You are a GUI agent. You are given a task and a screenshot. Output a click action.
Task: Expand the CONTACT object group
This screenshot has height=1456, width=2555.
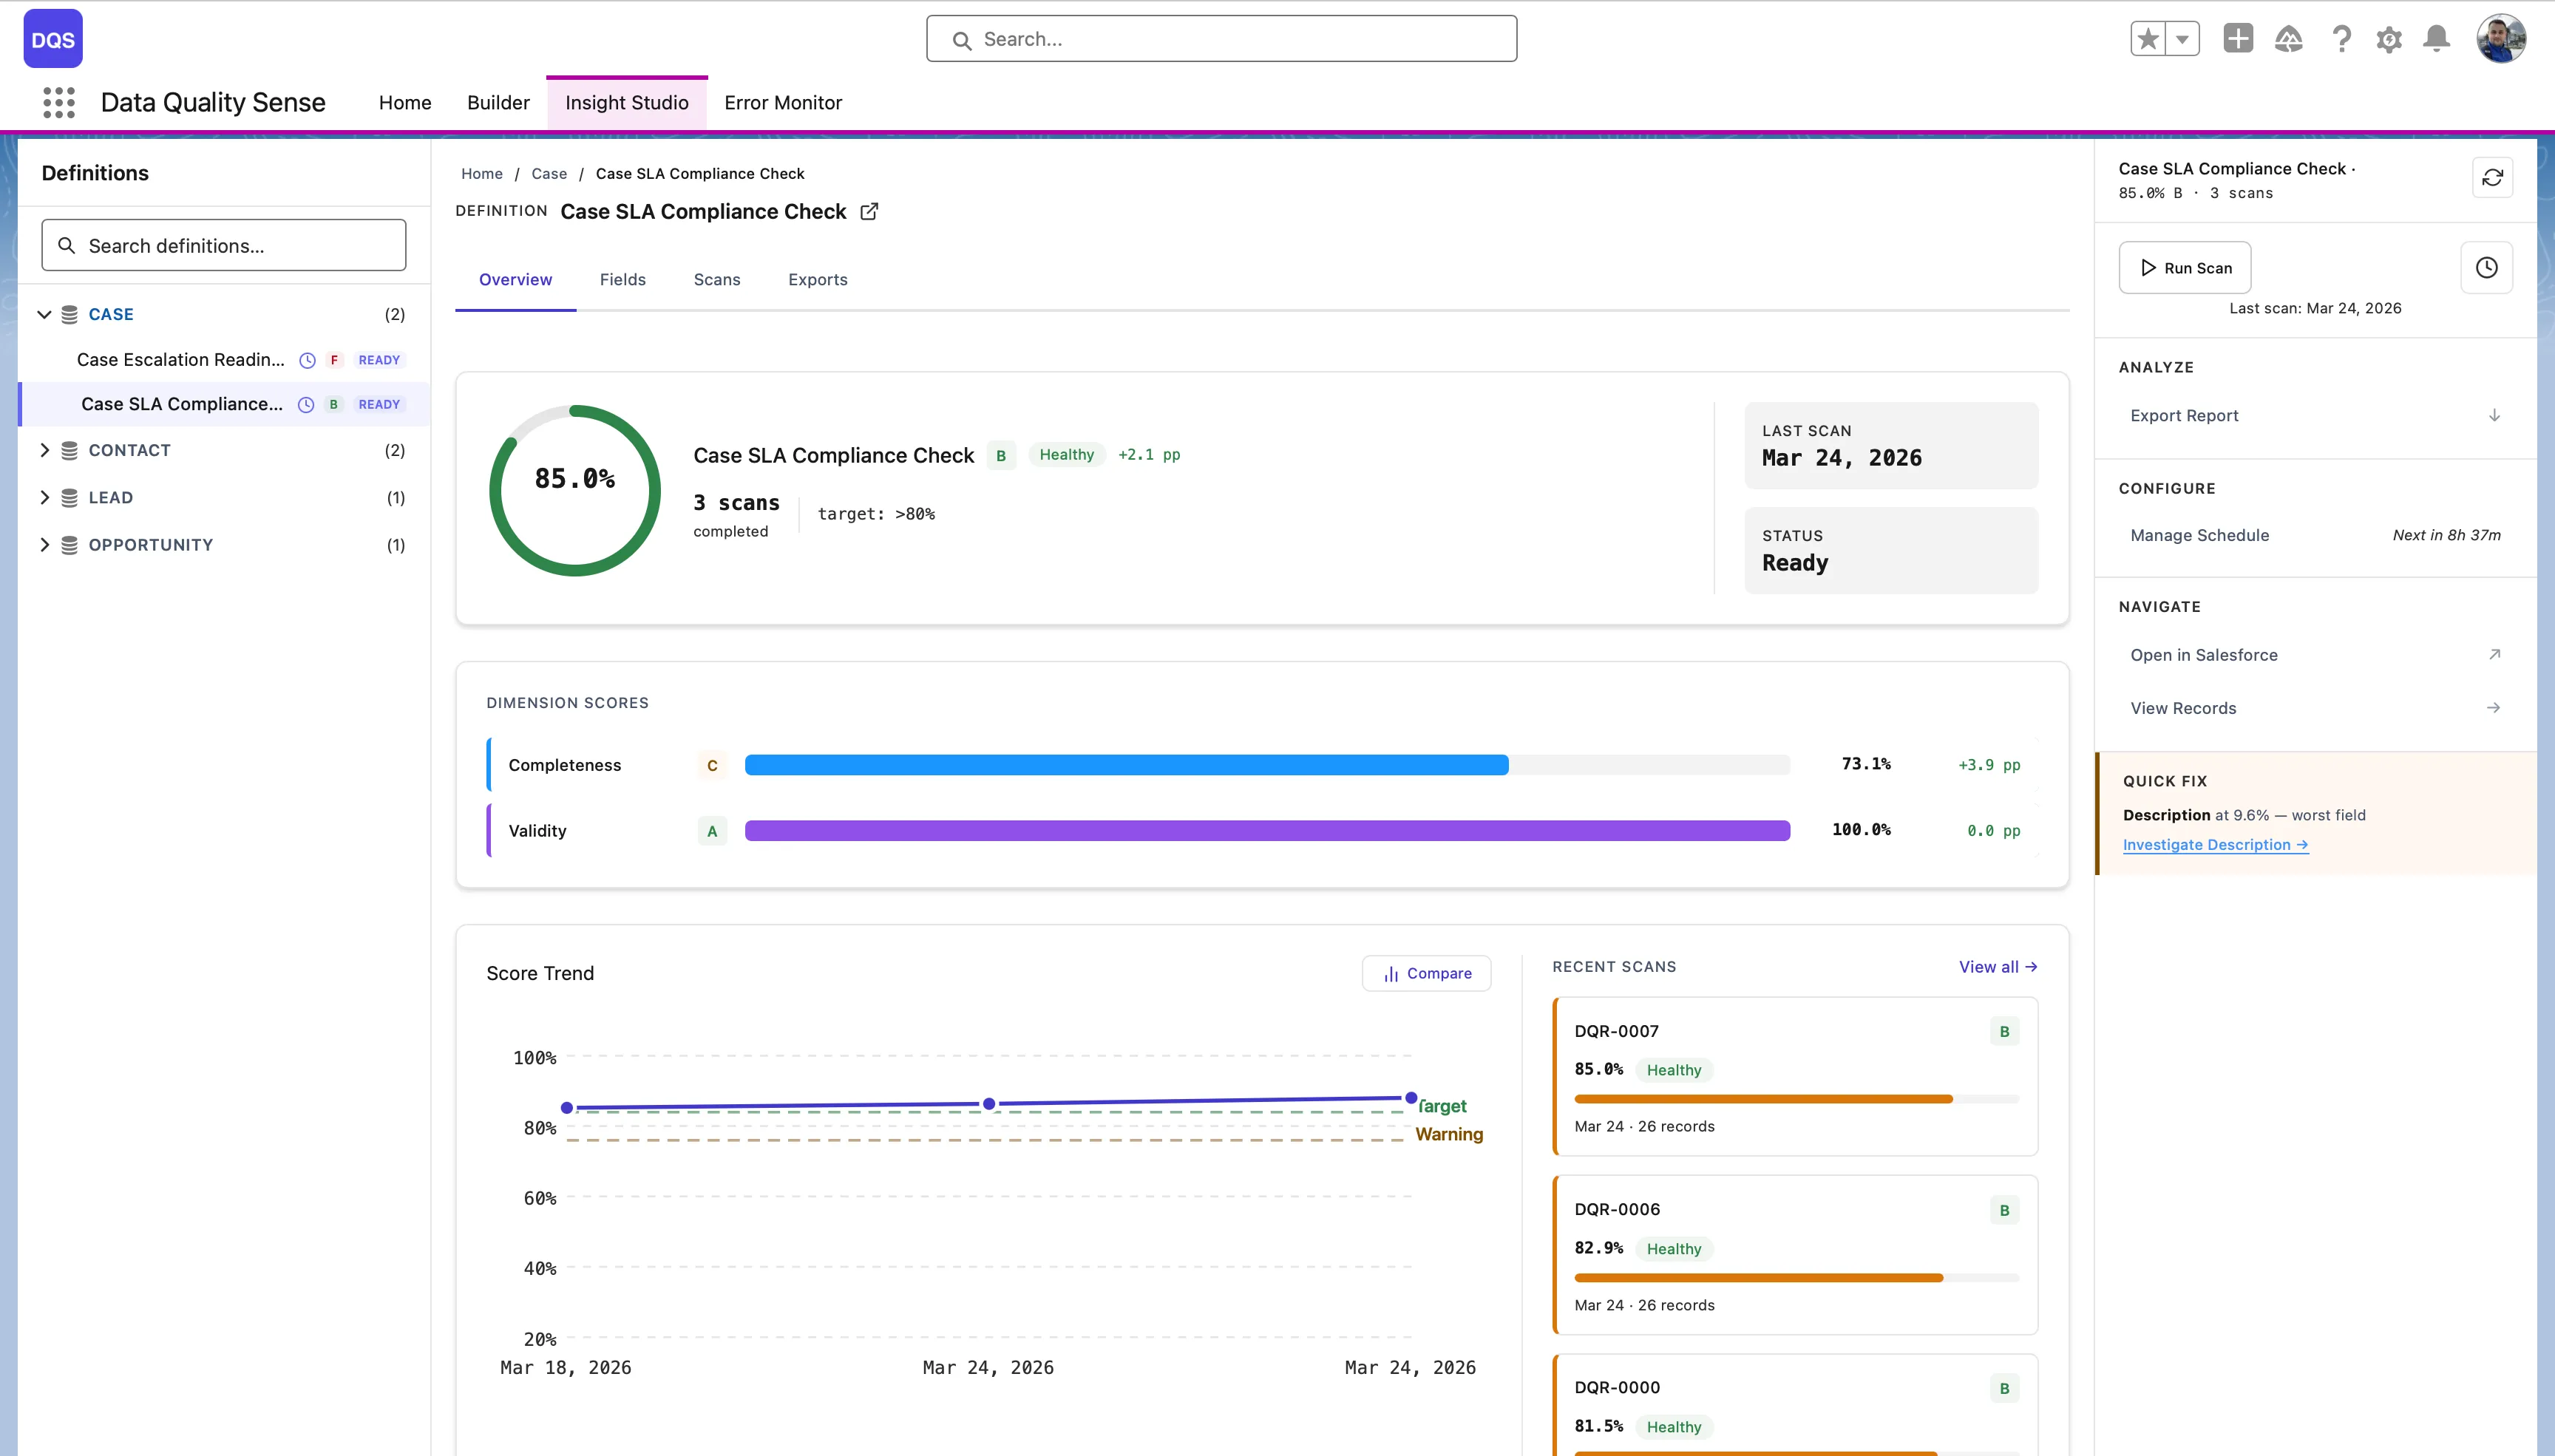(44, 450)
